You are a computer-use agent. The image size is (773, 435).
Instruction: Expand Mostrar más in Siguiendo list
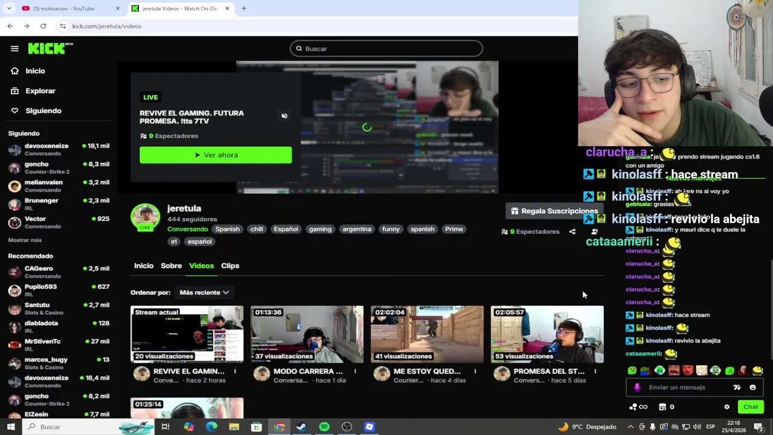click(x=25, y=240)
